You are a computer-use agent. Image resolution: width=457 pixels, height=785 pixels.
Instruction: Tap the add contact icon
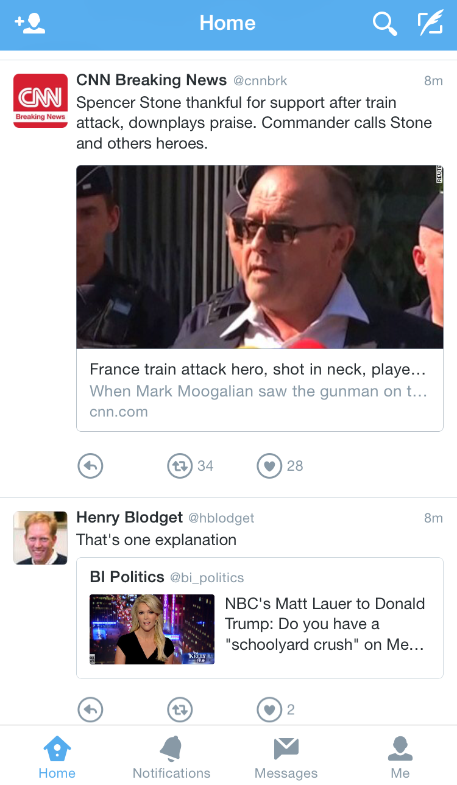click(30, 23)
